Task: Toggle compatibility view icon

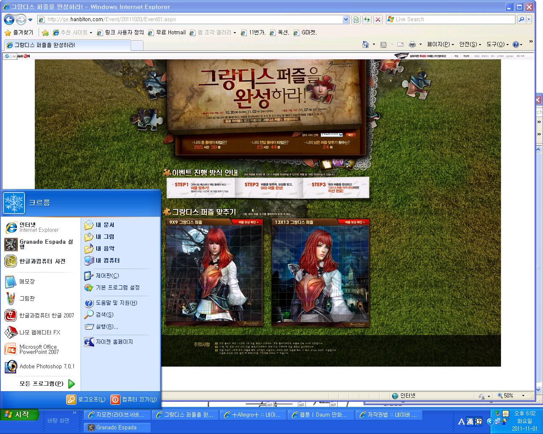Action: pos(356,19)
